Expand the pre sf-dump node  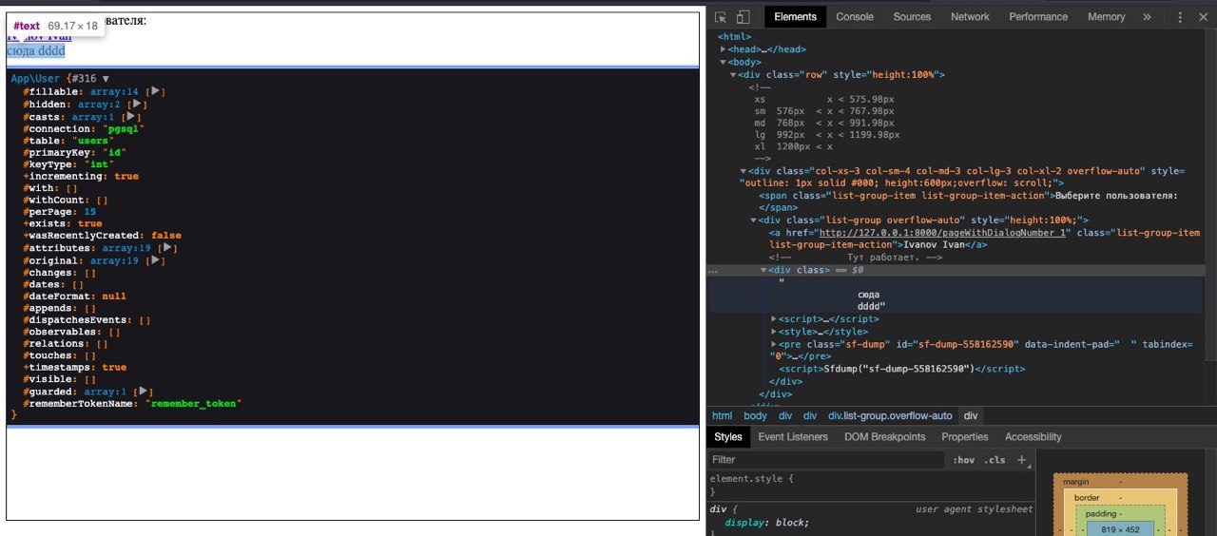click(x=774, y=344)
